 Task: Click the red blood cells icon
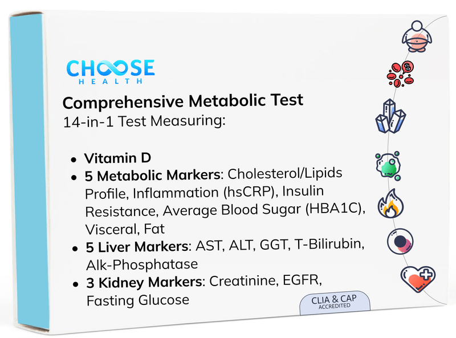(x=400, y=73)
